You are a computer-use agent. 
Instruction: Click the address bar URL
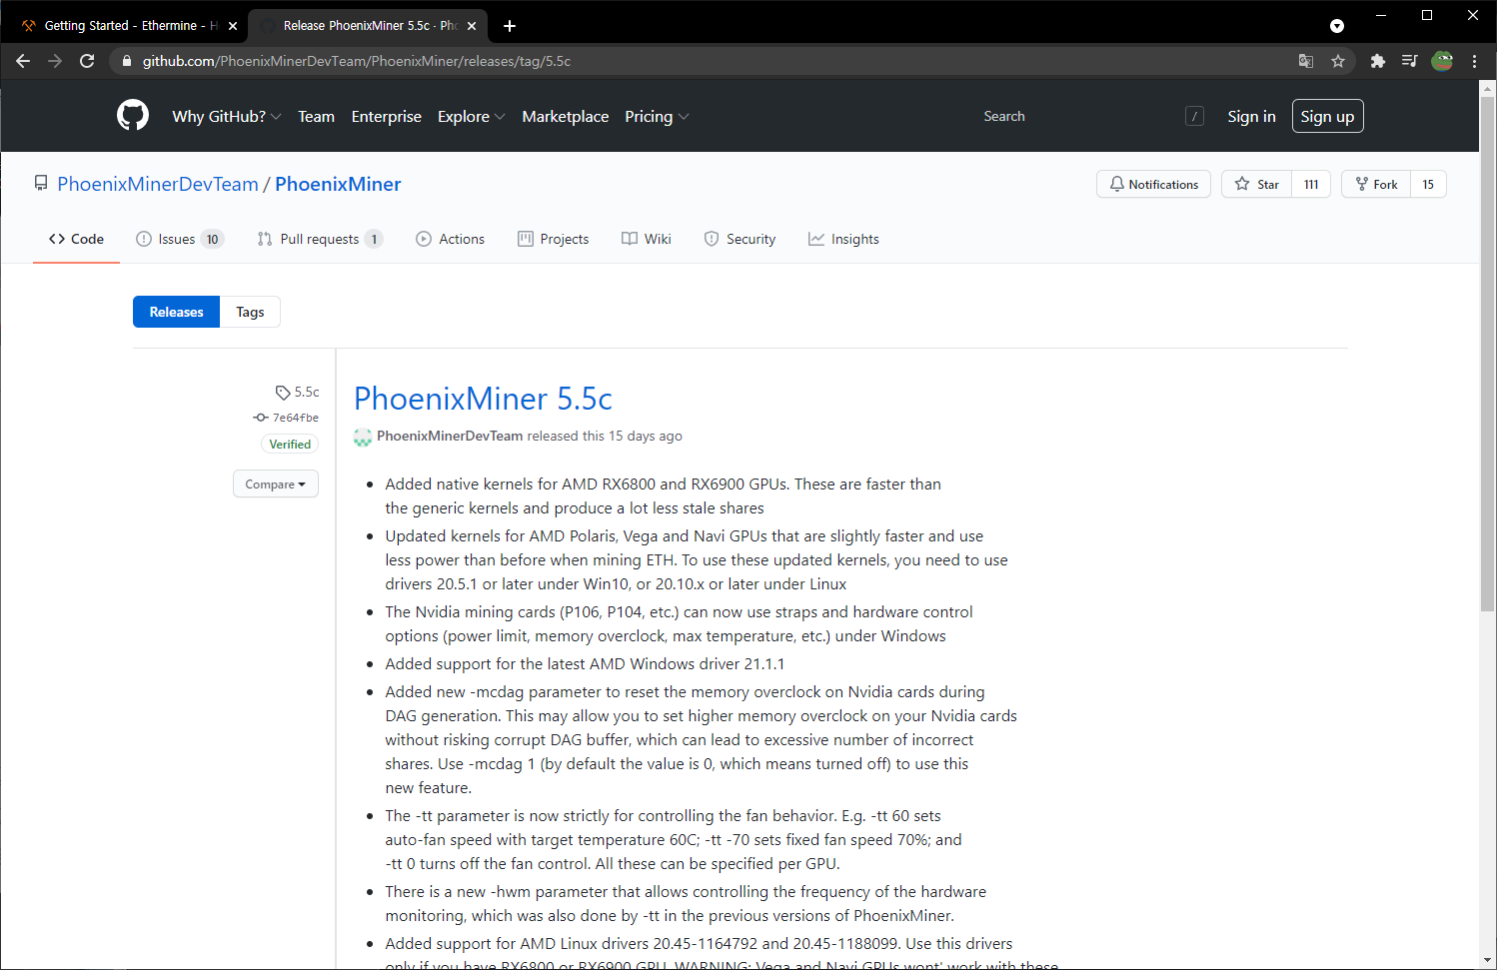(357, 61)
